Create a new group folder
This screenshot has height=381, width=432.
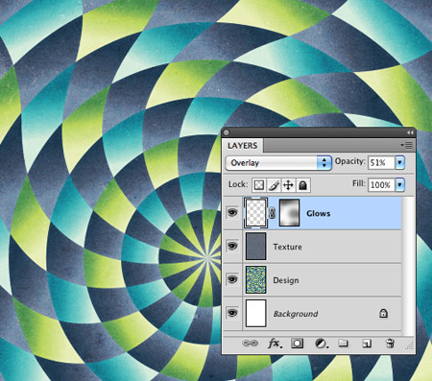click(x=344, y=344)
